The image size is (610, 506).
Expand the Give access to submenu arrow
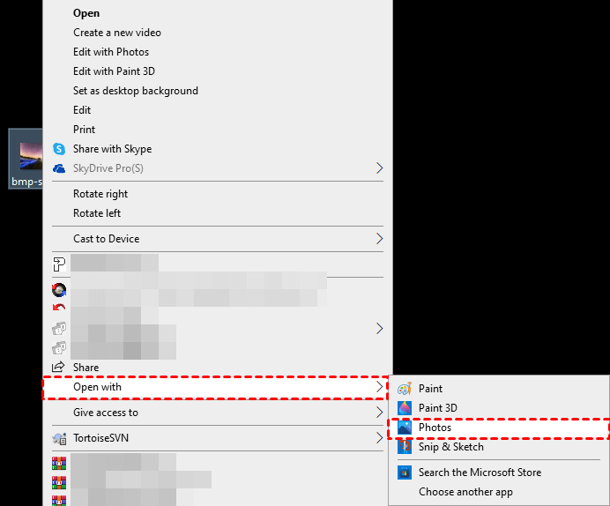[x=380, y=413]
